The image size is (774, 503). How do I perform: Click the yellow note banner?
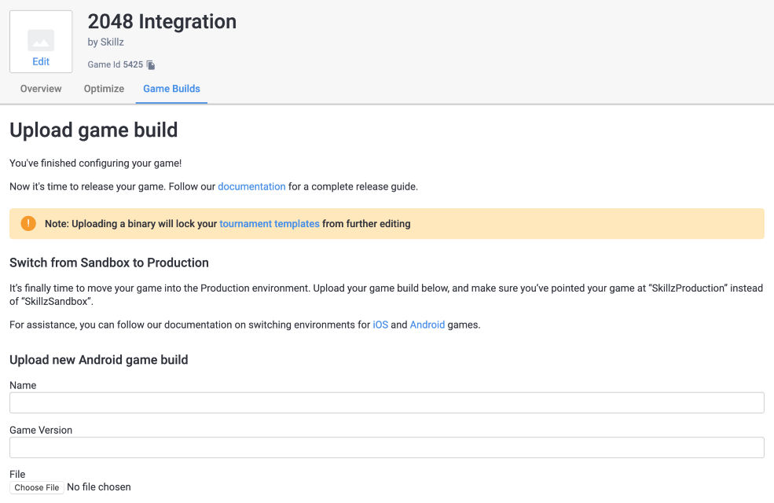click(387, 224)
